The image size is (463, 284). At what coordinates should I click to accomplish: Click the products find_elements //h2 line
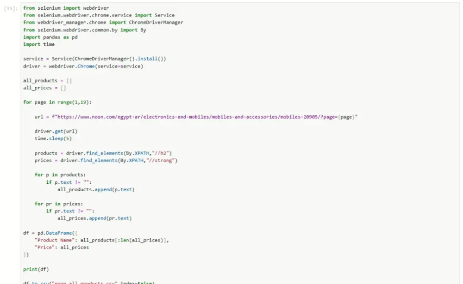[x=103, y=153]
